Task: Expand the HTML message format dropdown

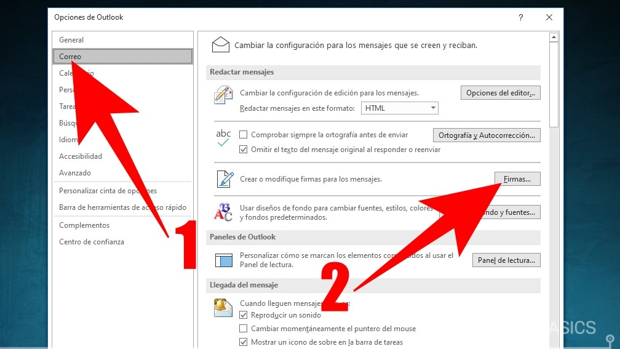Action: pos(399,108)
